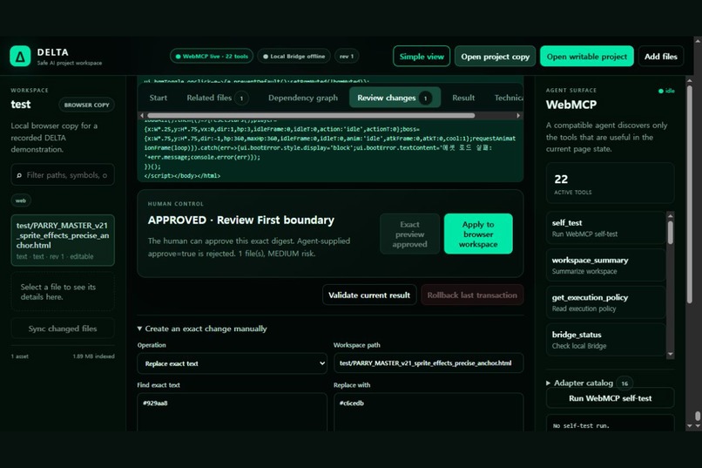702x468 pixels.
Task: Click the Review changes count badge 1
Action: pos(425,98)
